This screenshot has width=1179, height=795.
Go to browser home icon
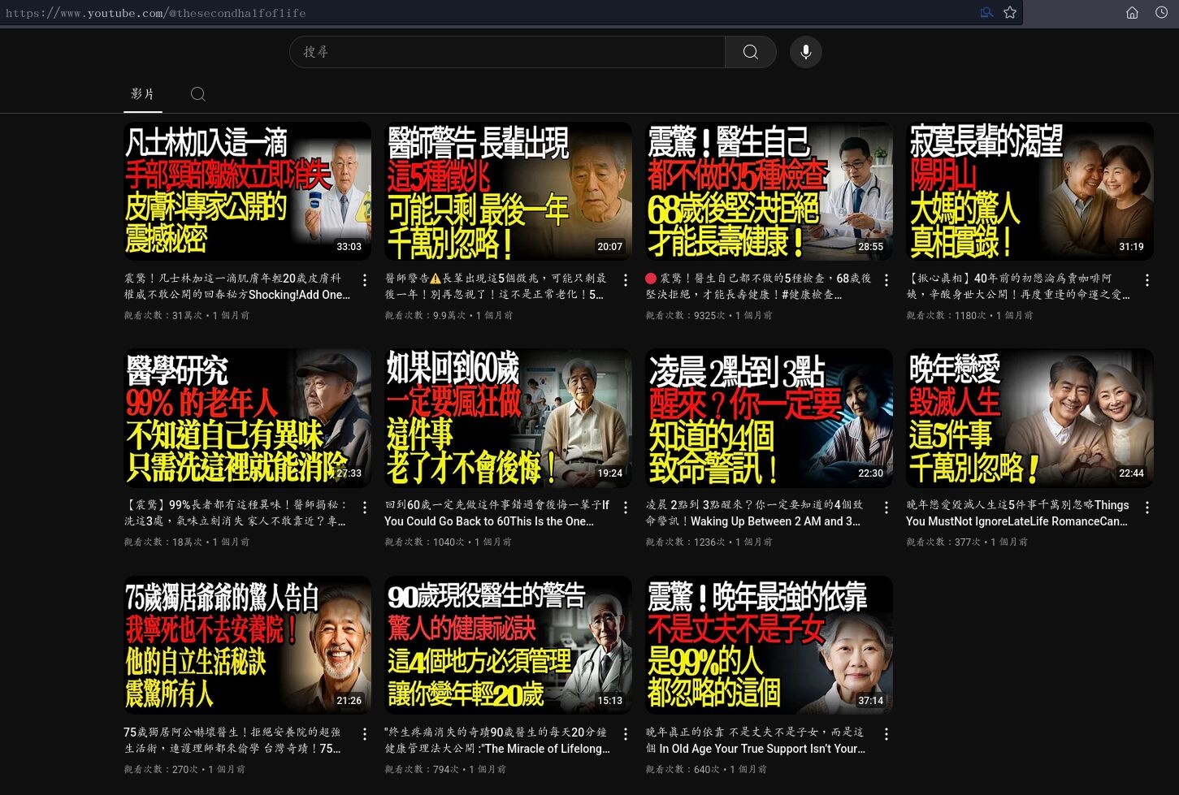click(x=1132, y=12)
